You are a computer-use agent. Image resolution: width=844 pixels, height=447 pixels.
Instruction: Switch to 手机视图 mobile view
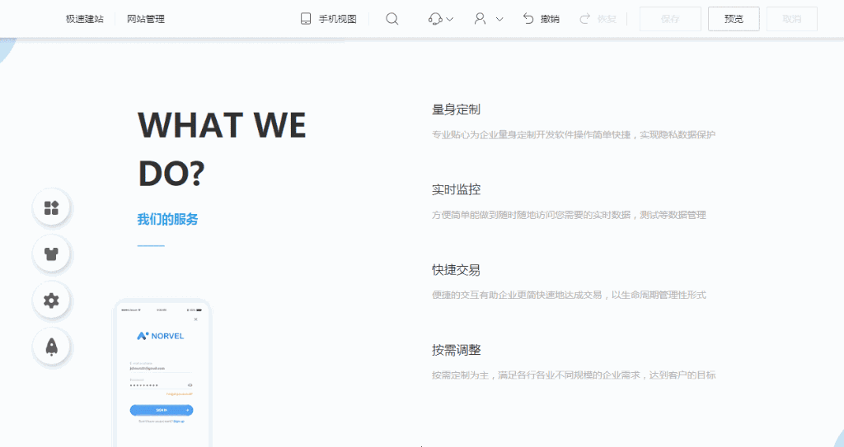click(337, 19)
